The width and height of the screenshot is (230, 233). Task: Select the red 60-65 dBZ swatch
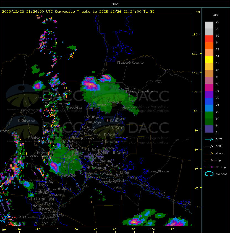point(209,39)
